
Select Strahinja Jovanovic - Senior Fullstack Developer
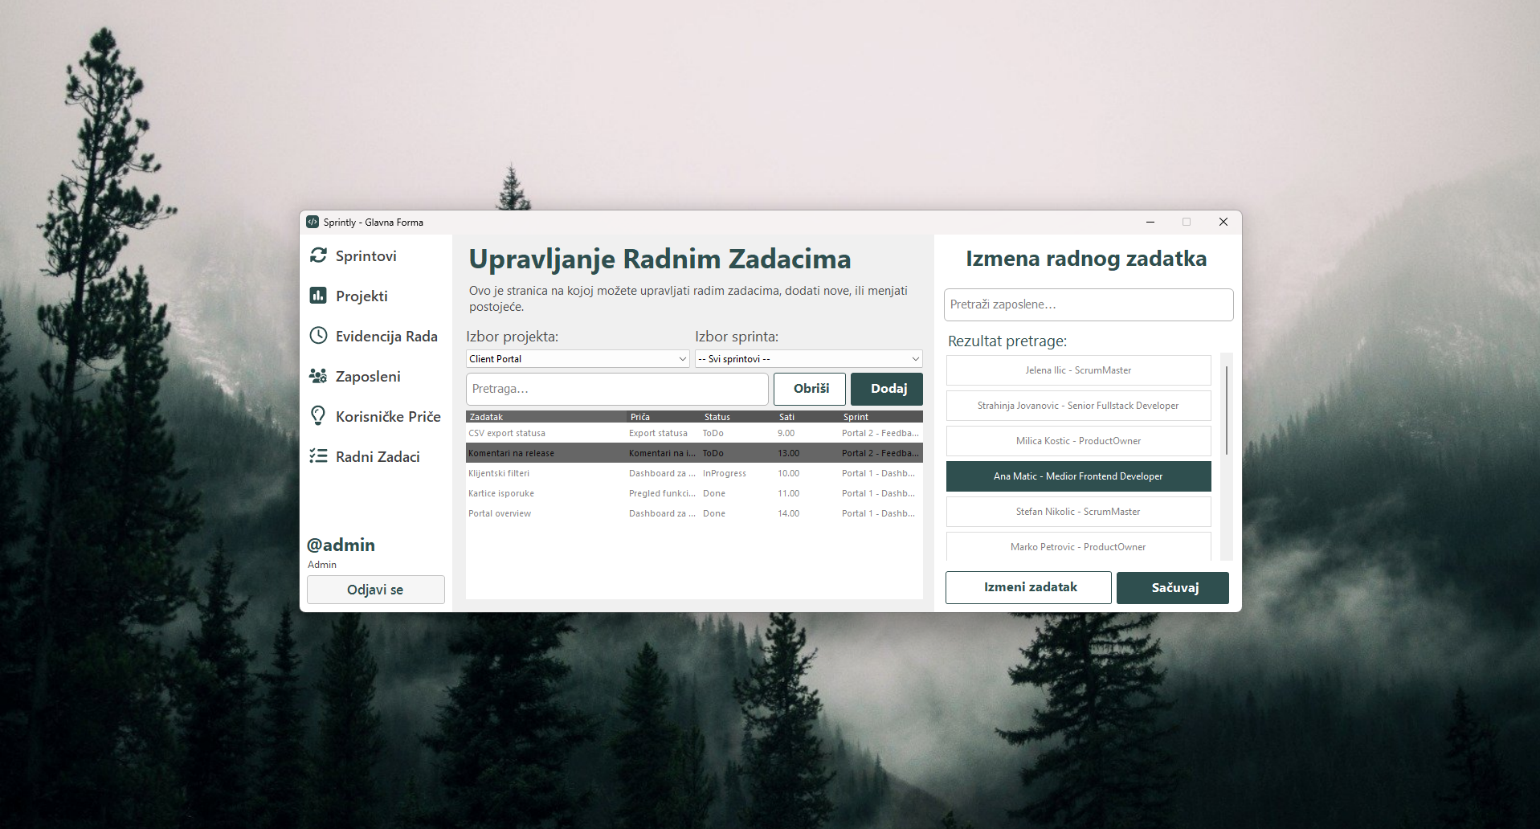1078,406
